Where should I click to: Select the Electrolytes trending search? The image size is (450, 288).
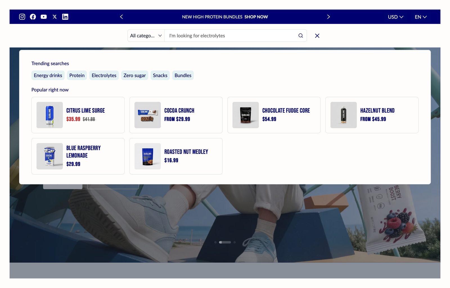(104, 75)
